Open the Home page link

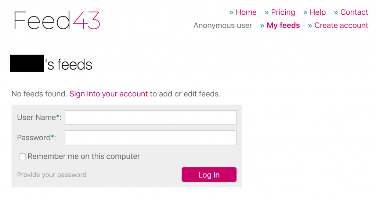point(246,12)
